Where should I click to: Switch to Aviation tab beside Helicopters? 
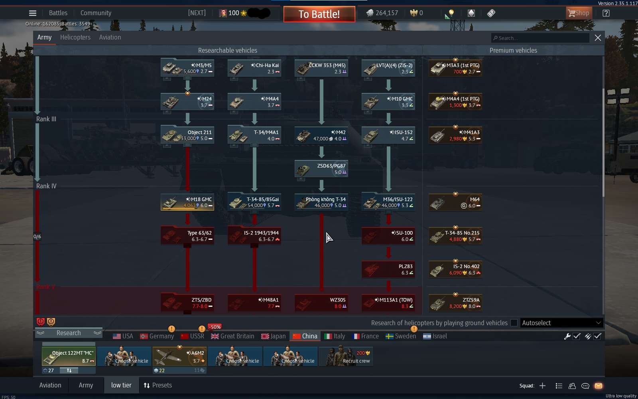click(x=110, y=37)
